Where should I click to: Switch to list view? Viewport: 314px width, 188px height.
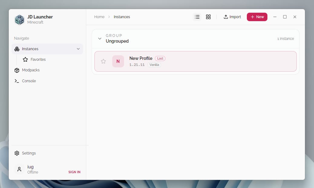click(197, 17)
